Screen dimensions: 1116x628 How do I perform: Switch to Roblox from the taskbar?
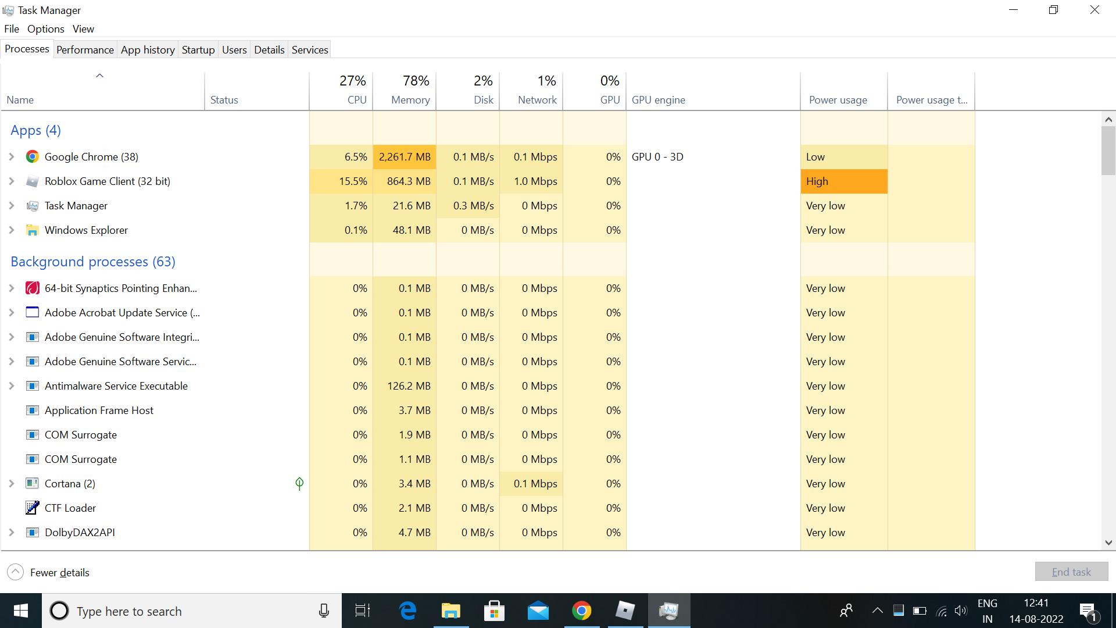tap(625, 611)
